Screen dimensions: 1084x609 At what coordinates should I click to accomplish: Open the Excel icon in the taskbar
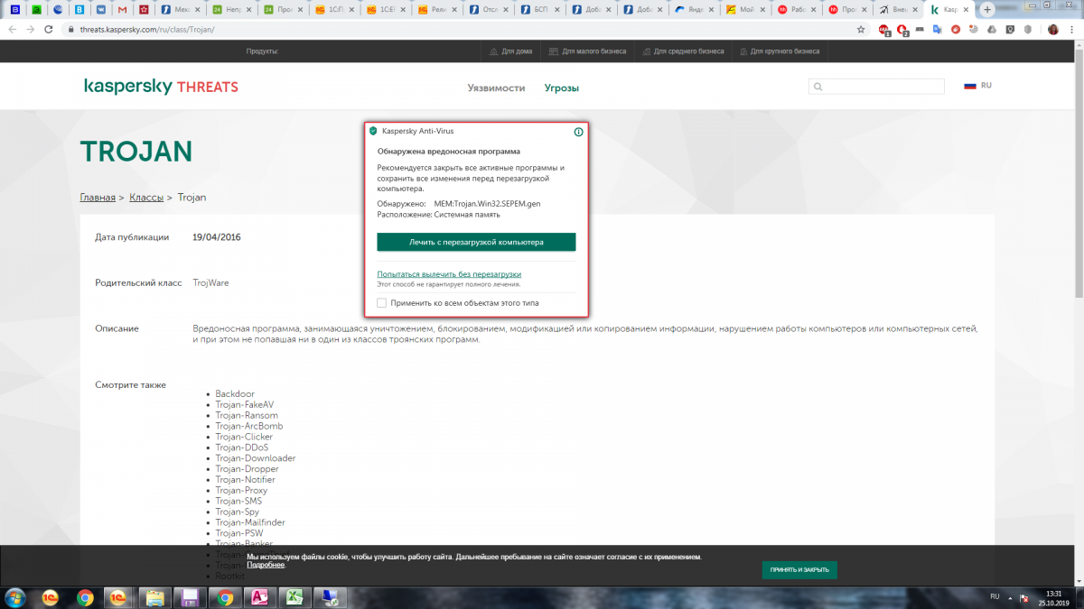pyautogui.click(x=294, y=597)
